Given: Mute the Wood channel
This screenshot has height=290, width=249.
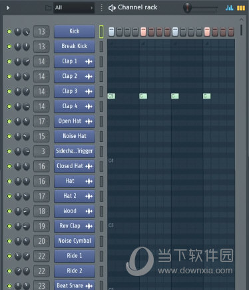Looking at the screenshot, I should 9,211.
